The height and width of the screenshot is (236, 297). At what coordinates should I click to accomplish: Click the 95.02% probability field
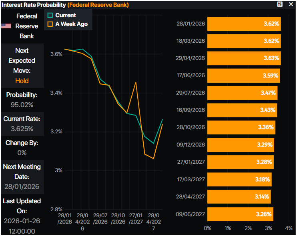[x=22, y=105]
